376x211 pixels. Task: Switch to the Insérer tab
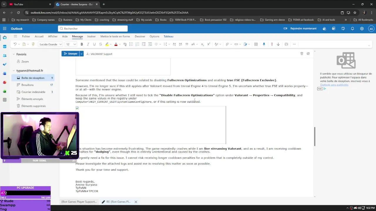coord(91,36)
